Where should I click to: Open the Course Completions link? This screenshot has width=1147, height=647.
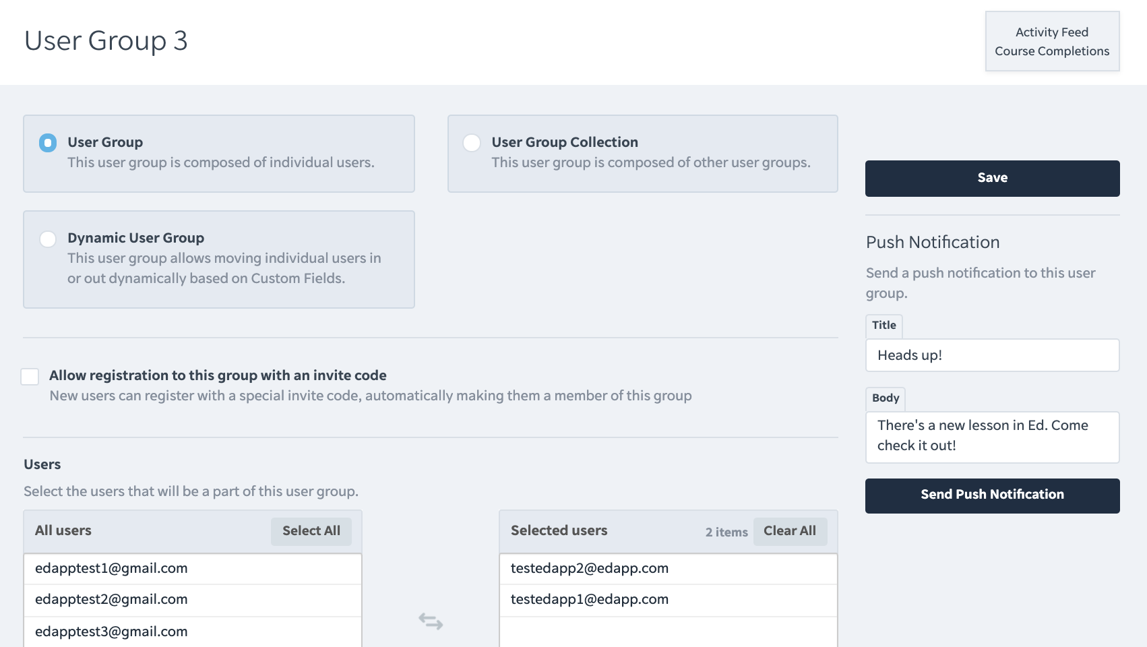pyautogui.click(x=1051, y=51)
